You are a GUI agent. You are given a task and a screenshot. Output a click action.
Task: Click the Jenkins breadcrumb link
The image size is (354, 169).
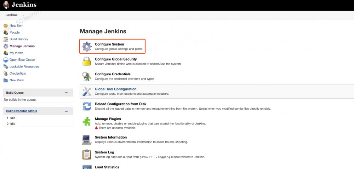coord(12,15)
